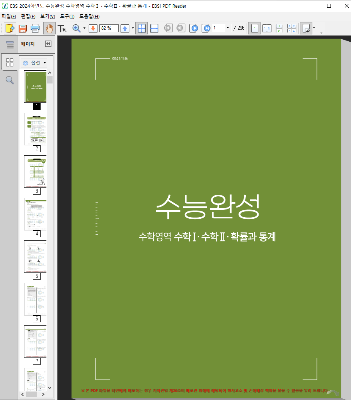
Task: Open the 보기(V) menu
Action: [x=48, y=17]
